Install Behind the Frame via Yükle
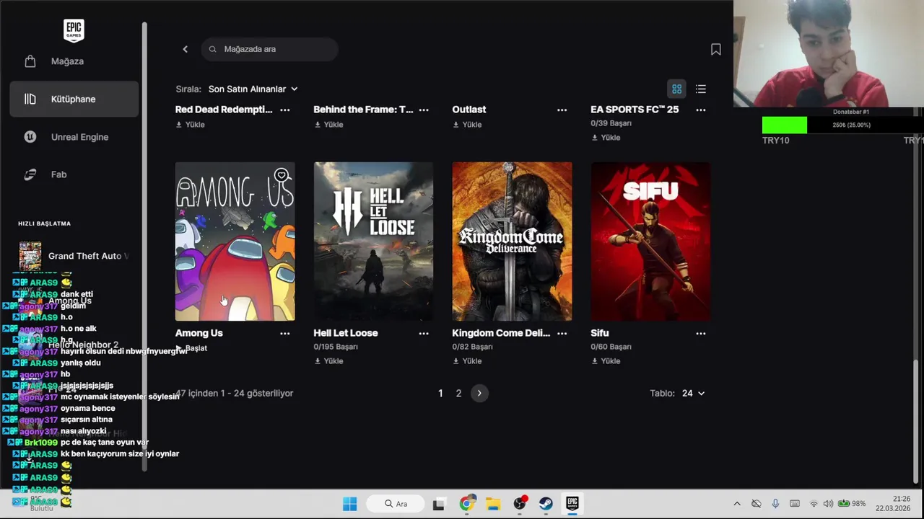 [x=329, y=125]
